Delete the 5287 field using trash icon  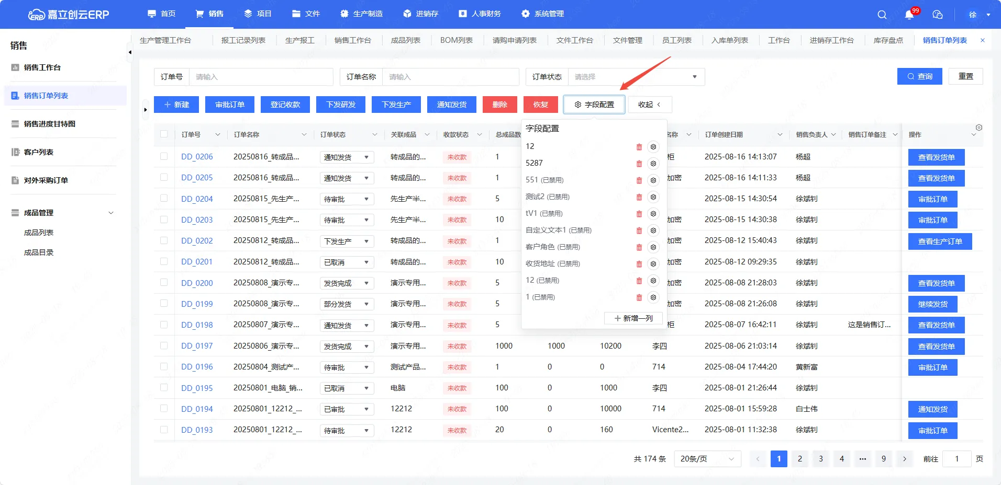(x=639, y=164)
